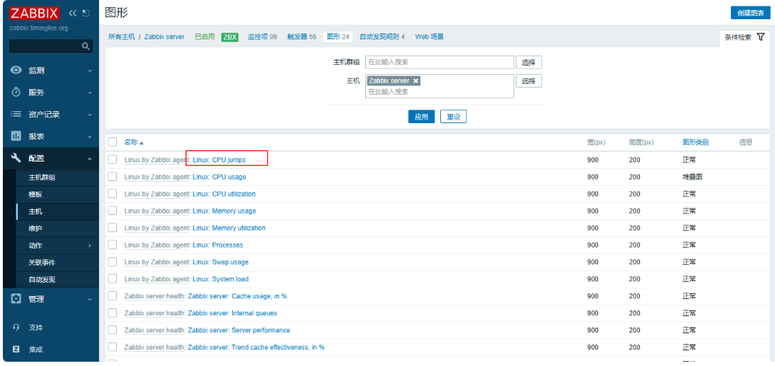The height and width of the screenshot is (366, 775).
Task: Click the ZABBIX logo
Action: [35, 13]
